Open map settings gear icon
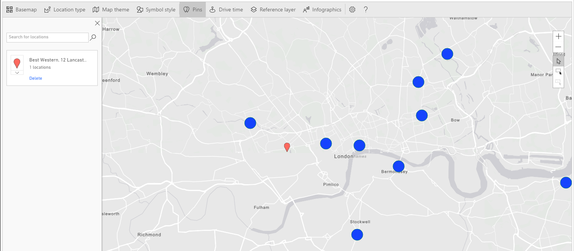574x251 pixels. pyautogui.click(x=352, y=9)
